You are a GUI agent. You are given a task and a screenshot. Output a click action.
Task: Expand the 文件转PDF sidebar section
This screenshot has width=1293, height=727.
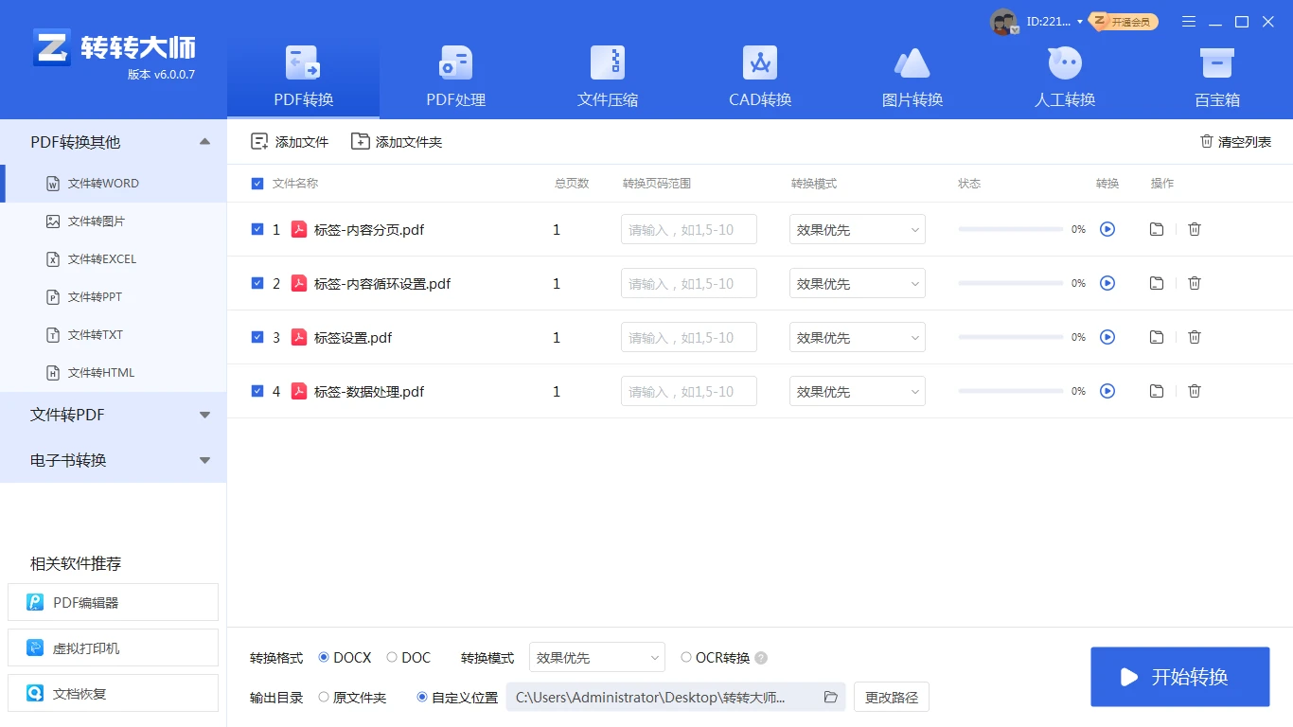pyautogui.click(x=114, y=415)
